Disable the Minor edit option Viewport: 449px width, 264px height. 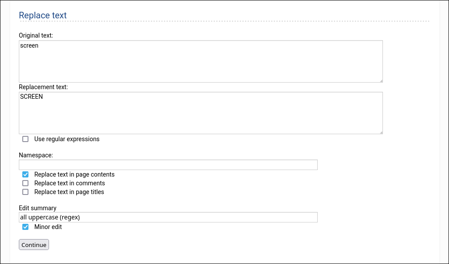[25, 227]
